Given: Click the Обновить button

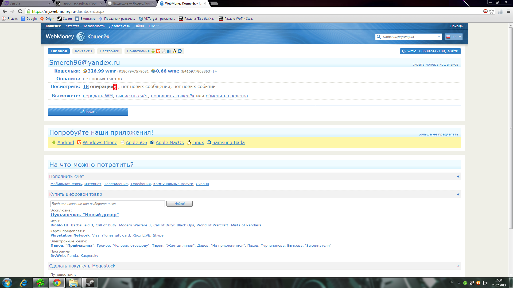Looking at the screenshot, I should [88, 112].
